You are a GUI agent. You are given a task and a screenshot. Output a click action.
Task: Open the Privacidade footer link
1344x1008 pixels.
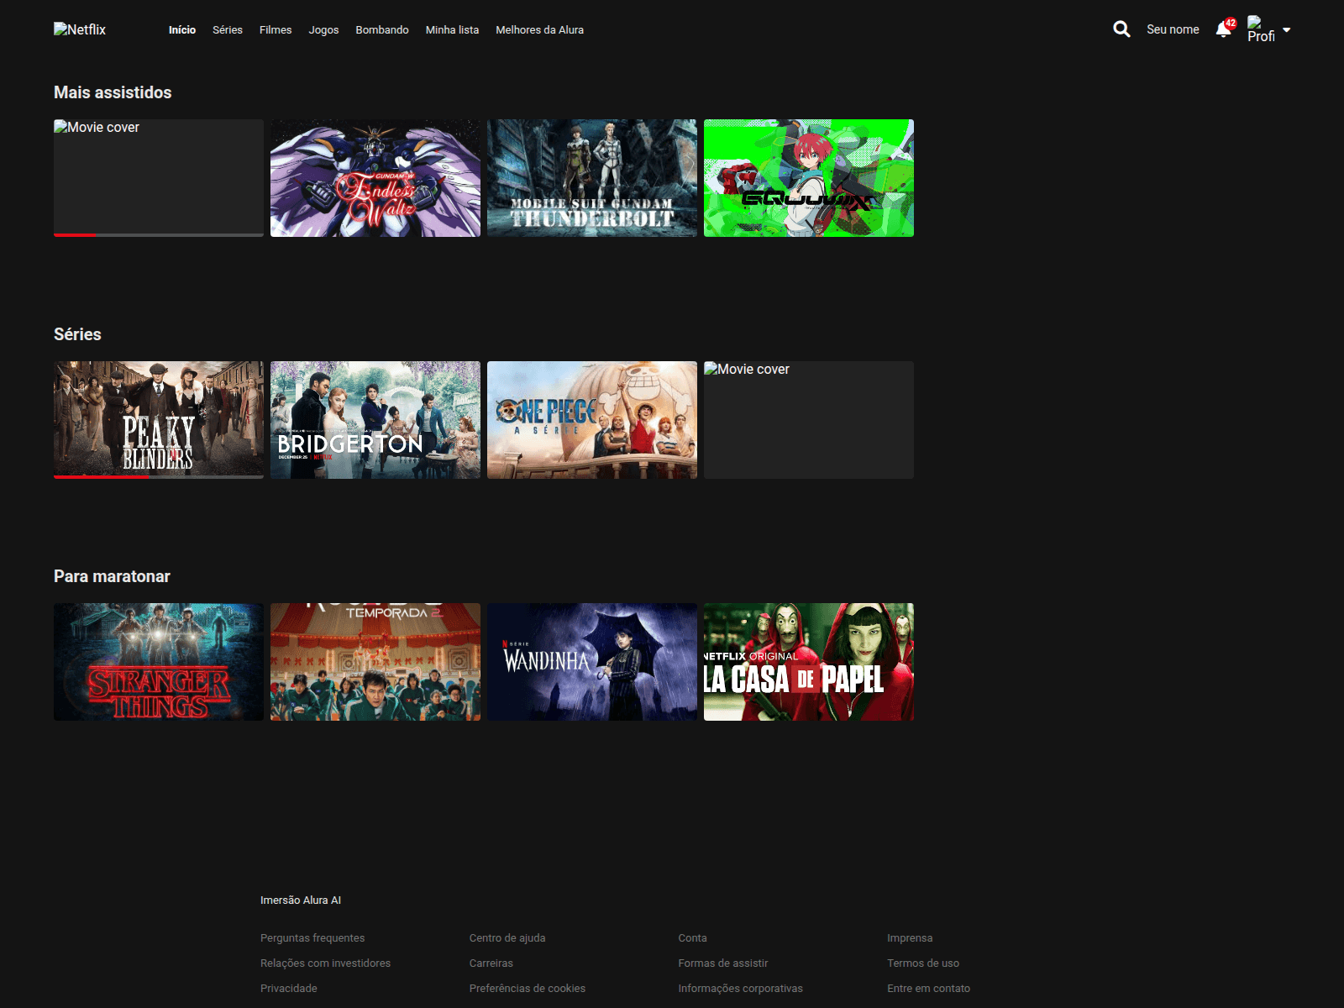(289, 989)
